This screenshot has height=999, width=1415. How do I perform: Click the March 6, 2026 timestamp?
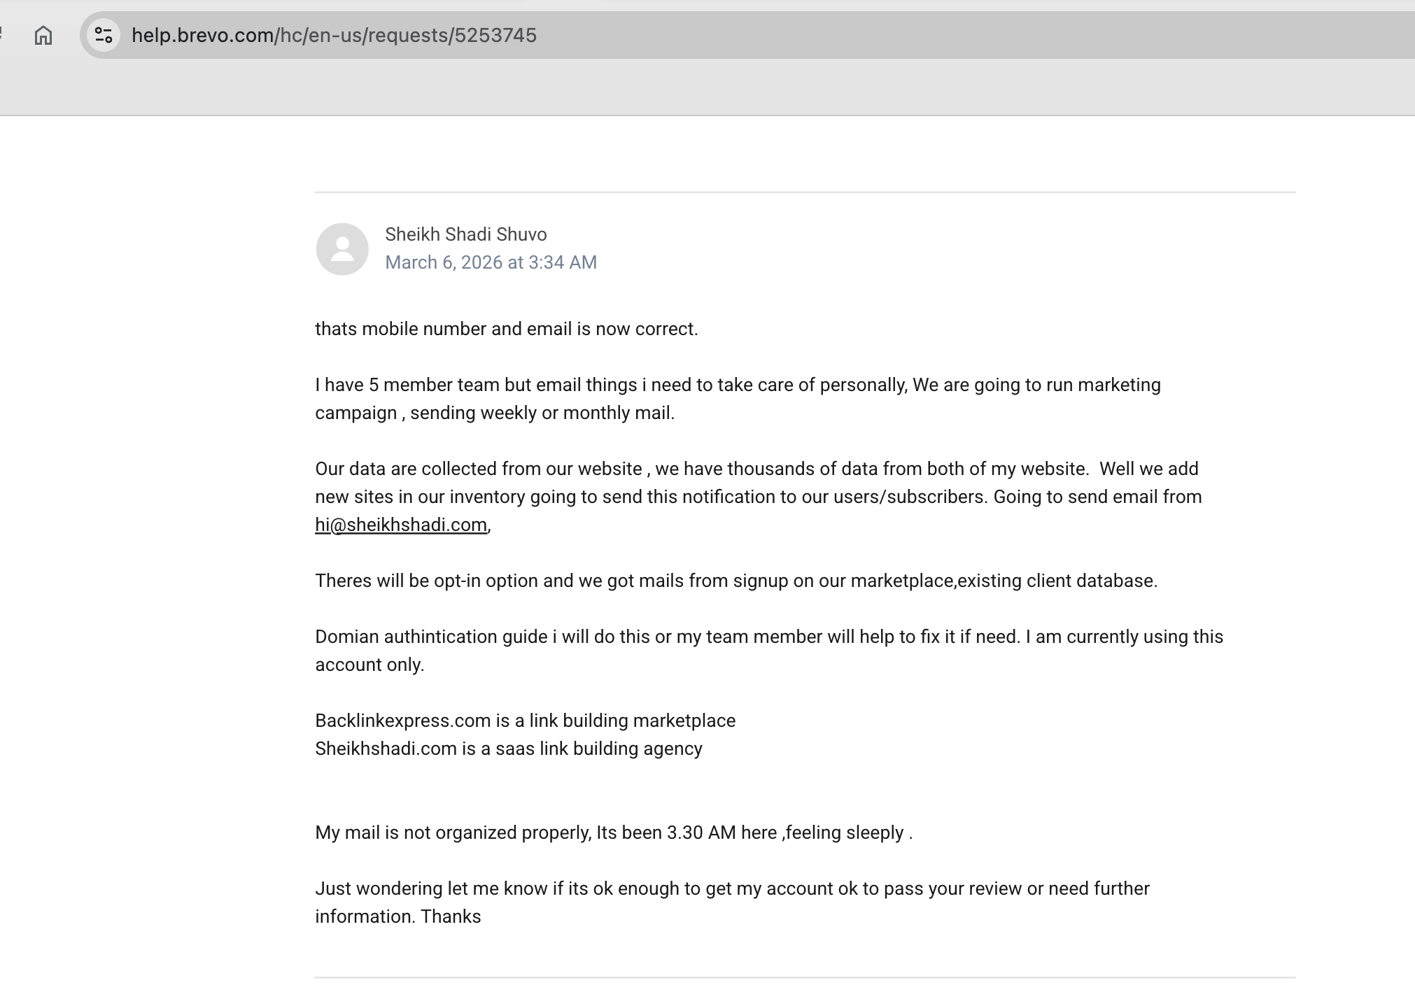pyautogui.click(x=491, y=262)
